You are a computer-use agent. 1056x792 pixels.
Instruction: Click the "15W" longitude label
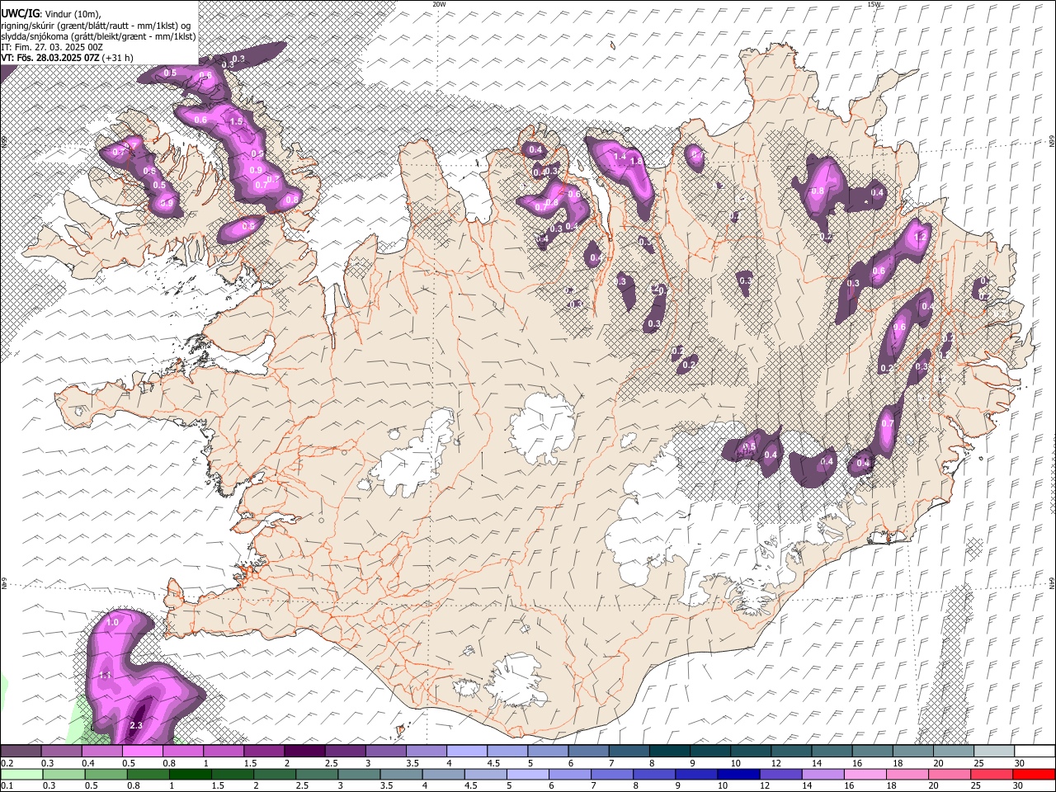874,4
